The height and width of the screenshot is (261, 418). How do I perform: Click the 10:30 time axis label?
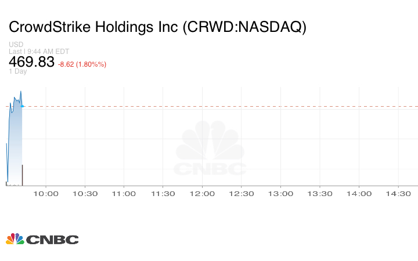tap(85, 194)
